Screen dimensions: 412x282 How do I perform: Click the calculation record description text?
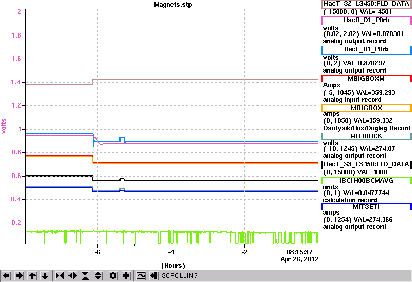point(350,200)
